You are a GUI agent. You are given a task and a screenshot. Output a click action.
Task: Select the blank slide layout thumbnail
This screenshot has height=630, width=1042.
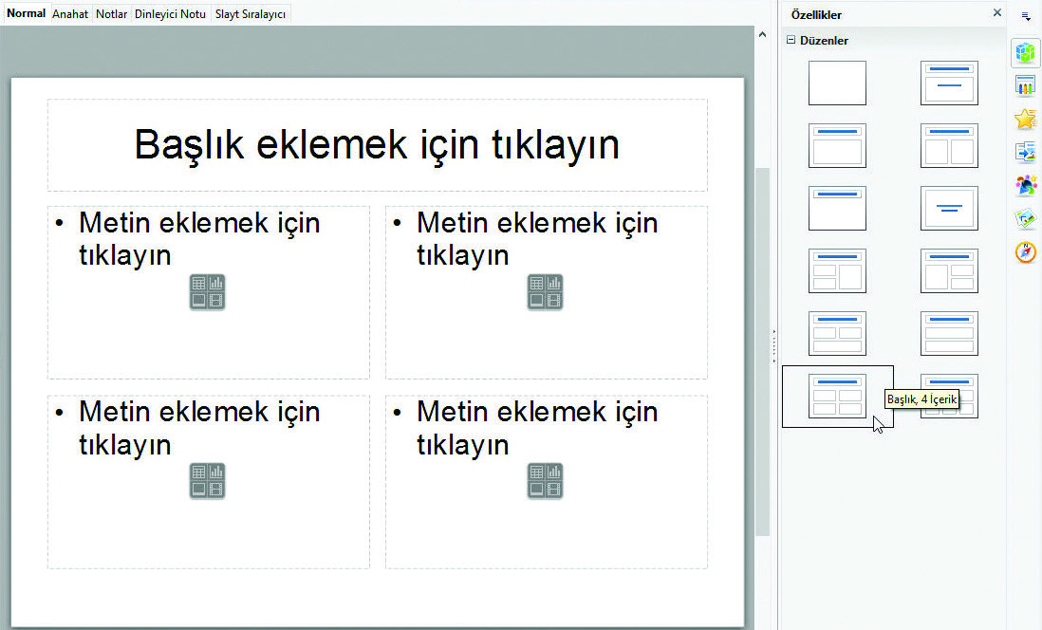pyautogui.click(x=837, y=83)
